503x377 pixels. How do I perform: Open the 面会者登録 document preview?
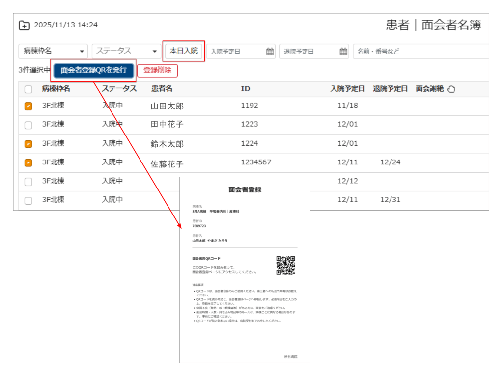[x=245, y=270]
